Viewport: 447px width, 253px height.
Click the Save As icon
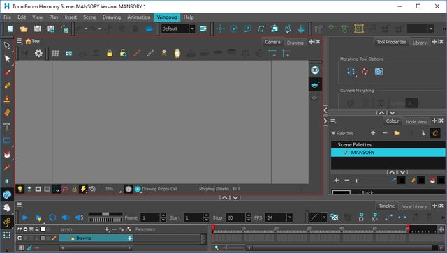(x=51, y=29)
